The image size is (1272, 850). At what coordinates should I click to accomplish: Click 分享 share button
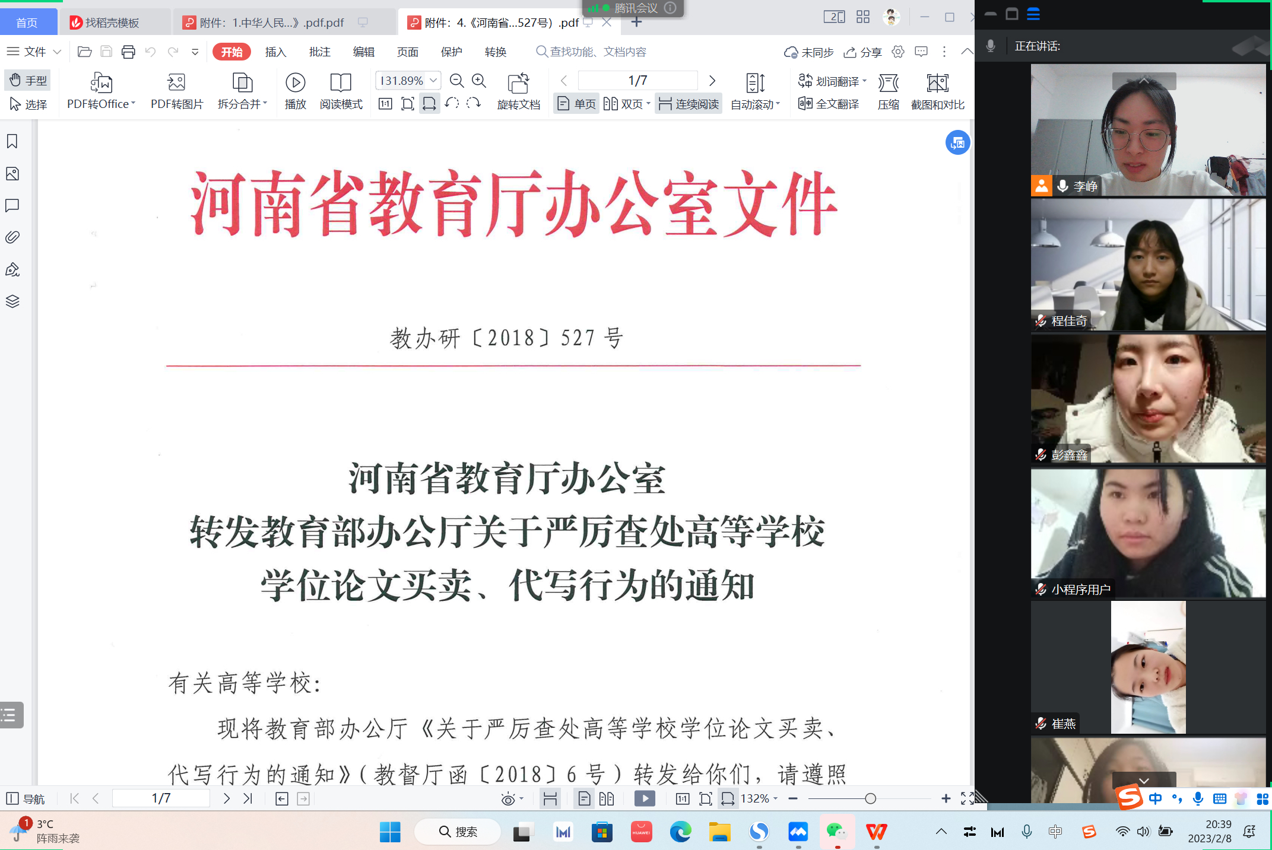point(862,52)
